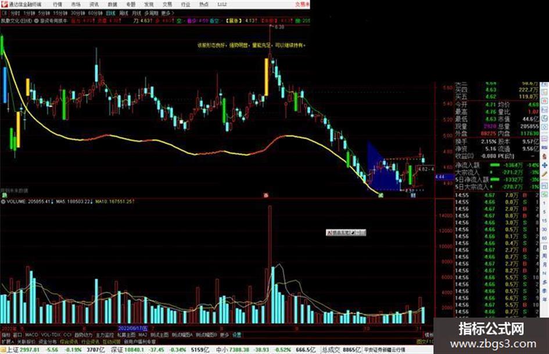Open the 交易 menu
The height and width of the screenshot is (354, 549).
167,4
